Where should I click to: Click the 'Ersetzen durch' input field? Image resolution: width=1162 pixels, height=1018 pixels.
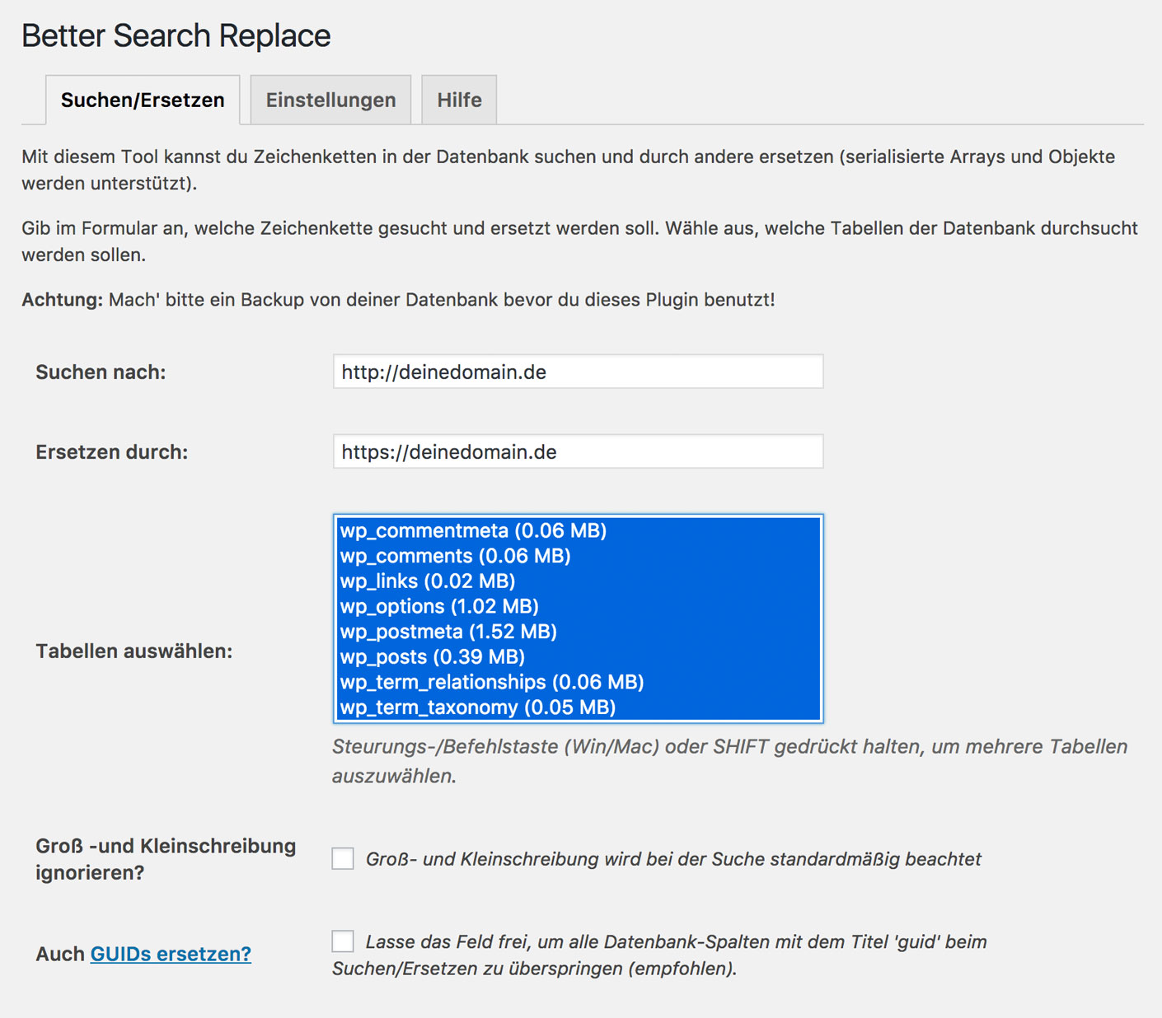578,451
